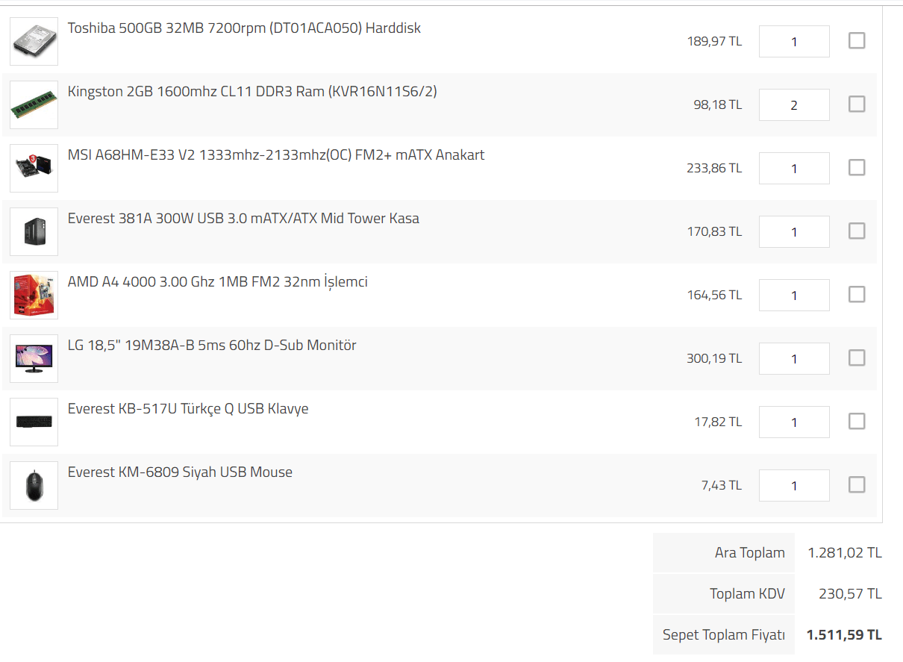Open the LG monitor product thumbnail

pyautogui.click(x=34, y=359)
